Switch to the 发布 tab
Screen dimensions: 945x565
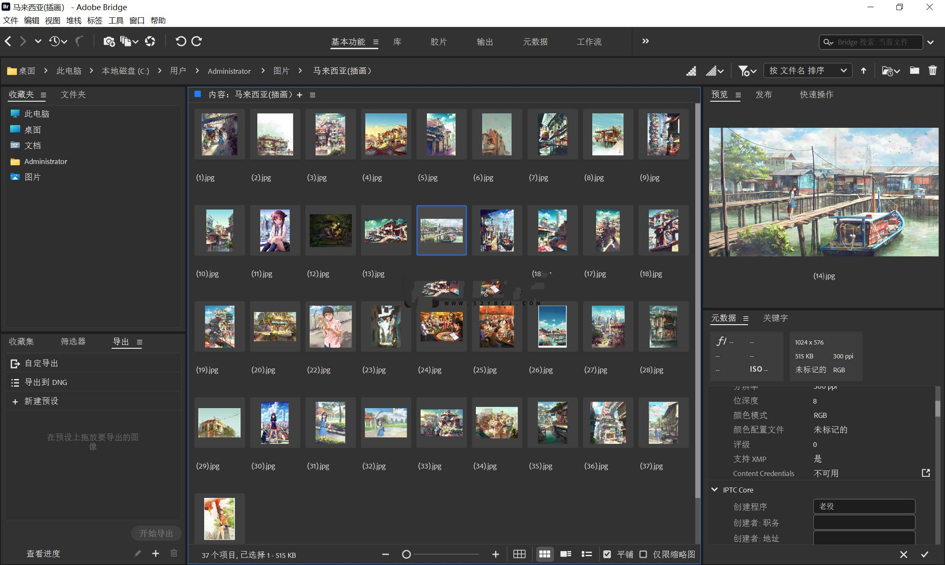pyautogui.click(x=764, y=94)
